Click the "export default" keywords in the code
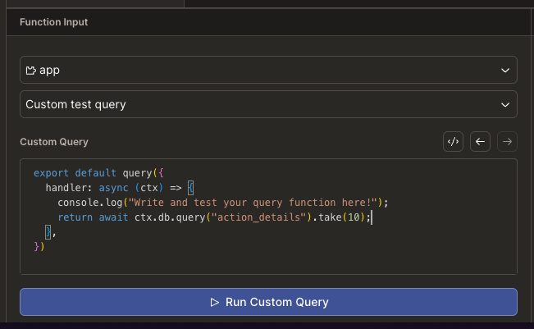Screen dimensions: 534x329 coord(75,173)
